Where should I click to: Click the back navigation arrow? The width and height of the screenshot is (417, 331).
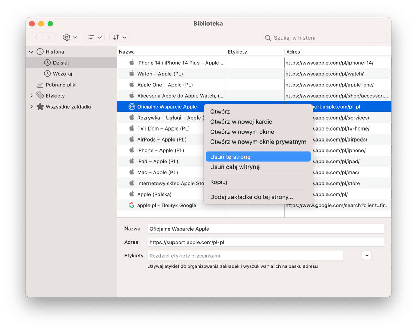click(36, 37)
